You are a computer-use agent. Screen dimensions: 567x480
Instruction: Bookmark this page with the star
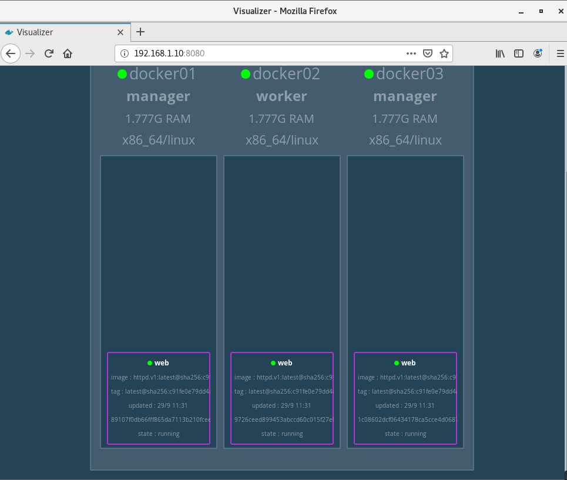(x=444, y=53)
